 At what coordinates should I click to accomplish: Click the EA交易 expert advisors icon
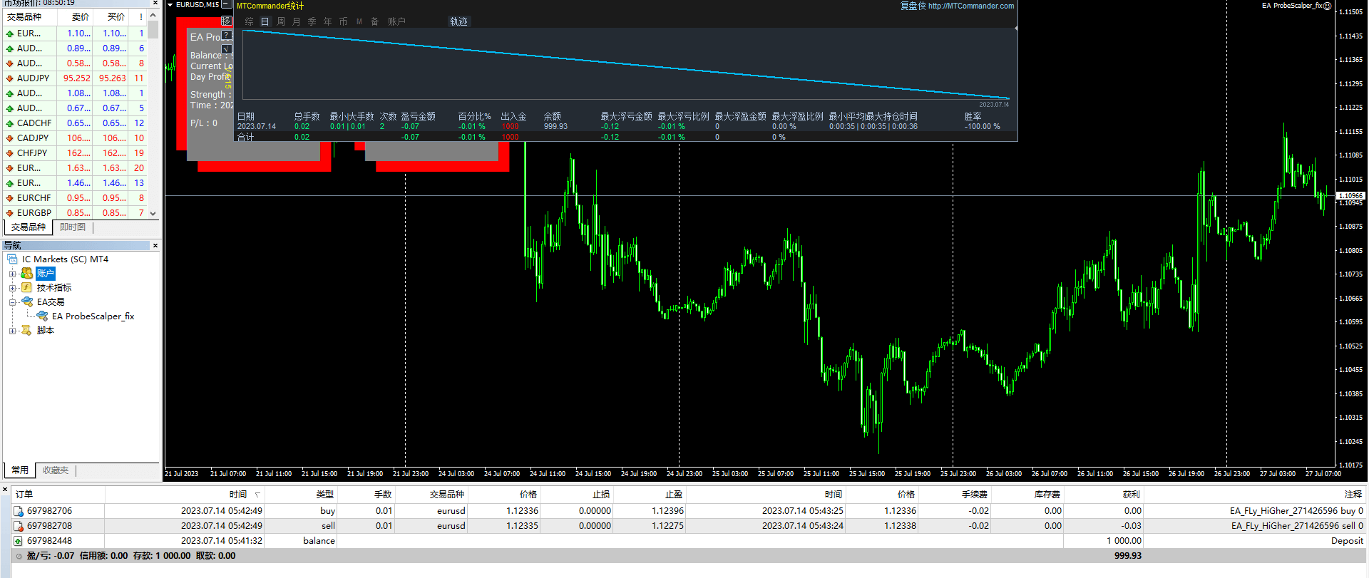[x=27, y=302]
